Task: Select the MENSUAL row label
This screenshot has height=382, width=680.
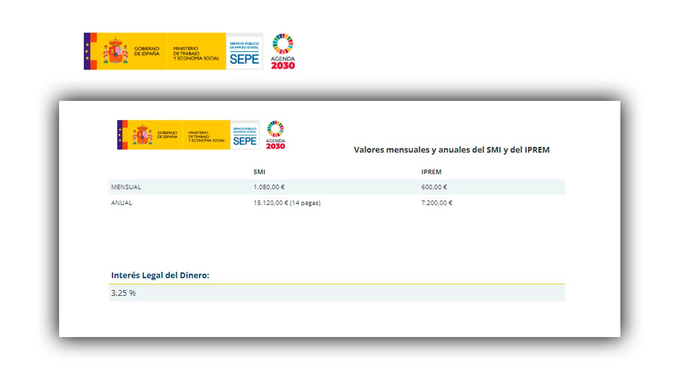Action: pyautogui.click(x=126, y=187)
